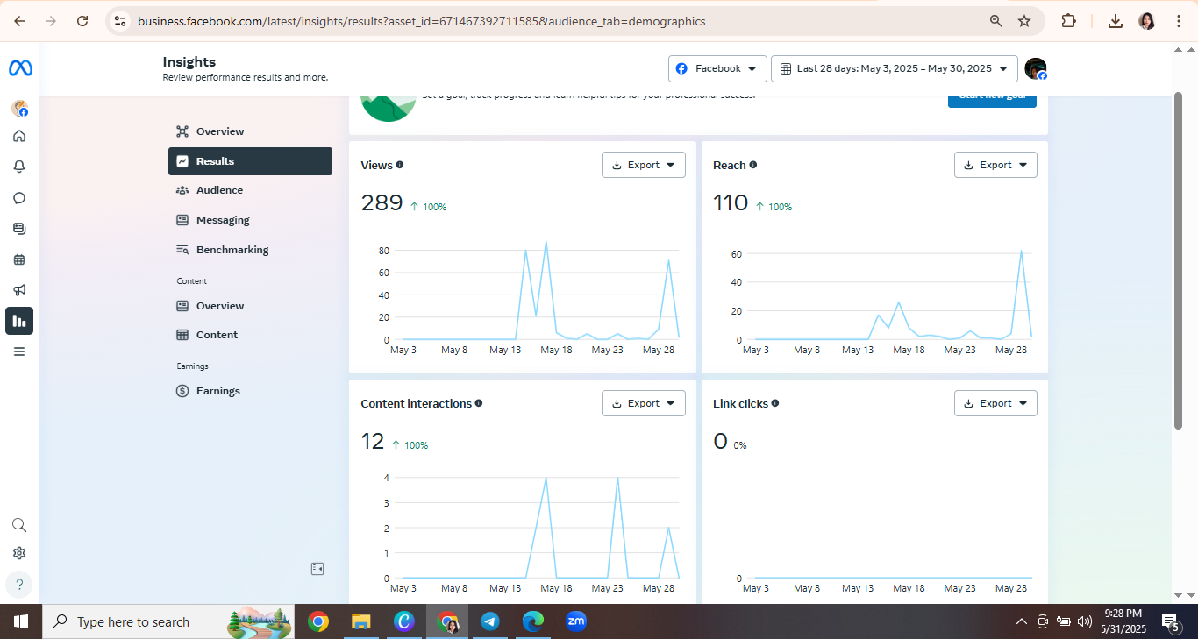This screenshot has width=1198, height=639.
Task: Open File Explorer from taskbar
Action: point(360,621)
